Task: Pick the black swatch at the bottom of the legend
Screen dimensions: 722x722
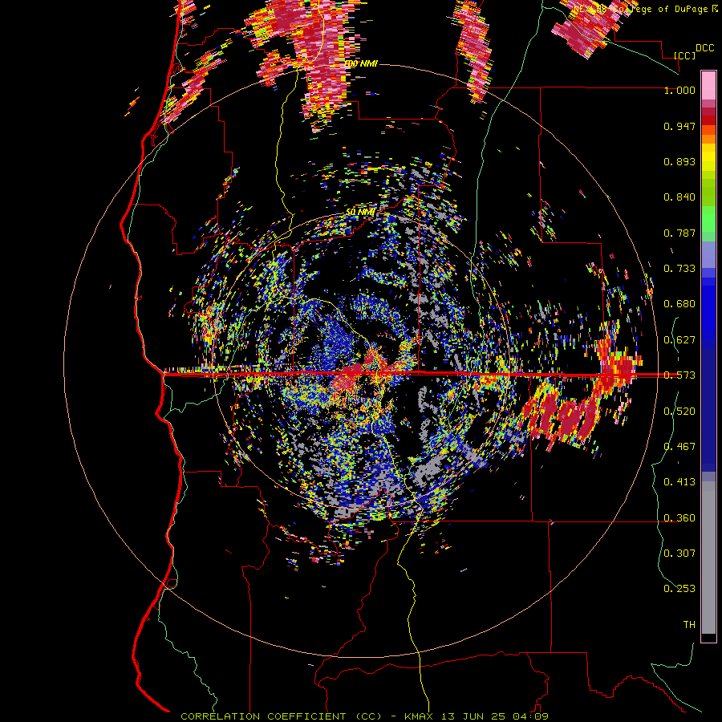Action: click(708, 637)
